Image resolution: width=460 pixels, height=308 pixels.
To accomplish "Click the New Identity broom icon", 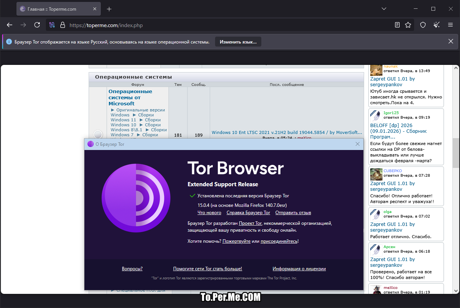I will 437,25.
